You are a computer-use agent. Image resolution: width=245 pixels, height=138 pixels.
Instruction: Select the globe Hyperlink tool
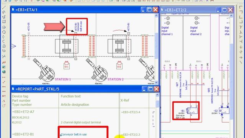4,72
